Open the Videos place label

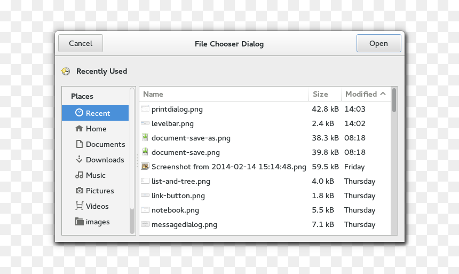point(97,206)
